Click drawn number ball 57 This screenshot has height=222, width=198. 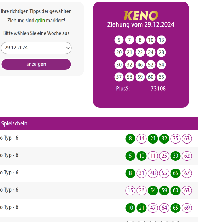click(x=119, y=77)
